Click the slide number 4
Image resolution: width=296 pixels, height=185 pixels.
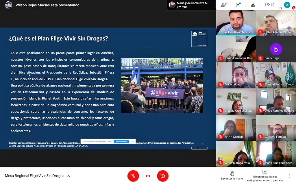(x=203, y=144)
